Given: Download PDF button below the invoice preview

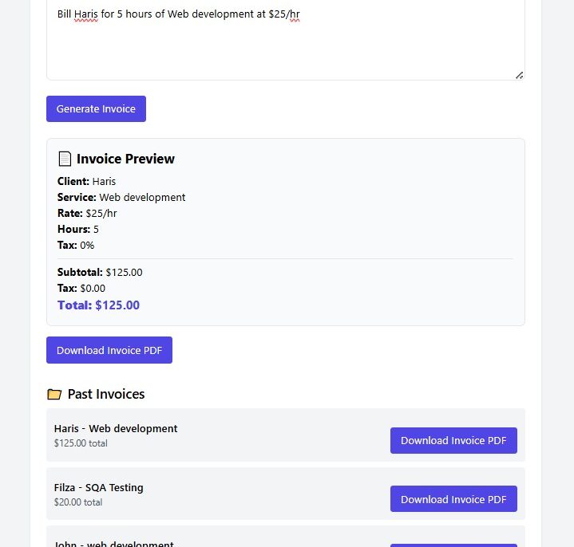Looking at the screenshot, I should point(109,350).
